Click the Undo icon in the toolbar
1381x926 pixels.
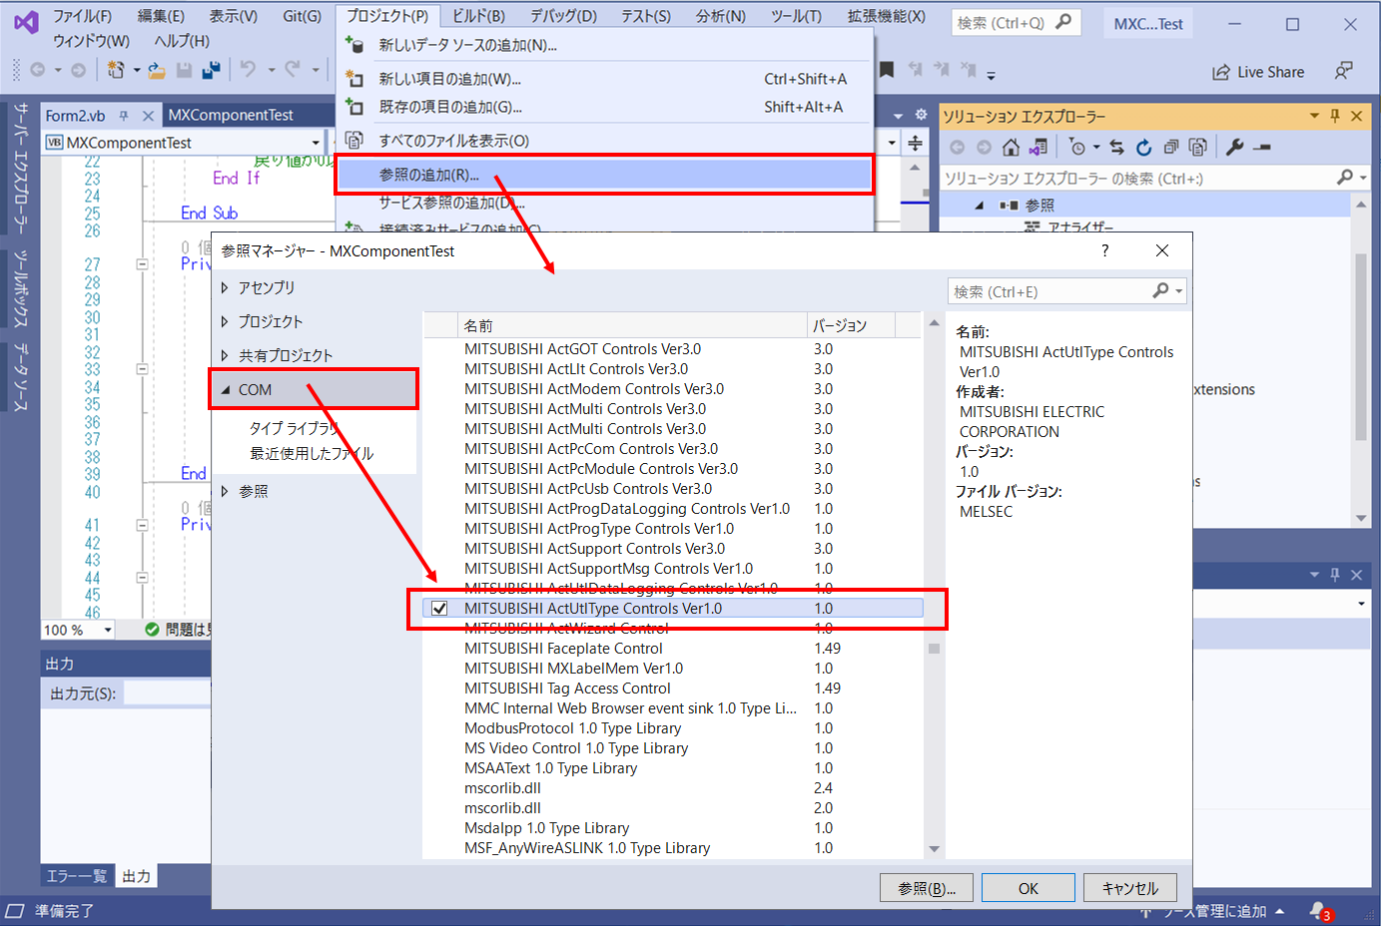pyautogui.click(x=248, y=69)
